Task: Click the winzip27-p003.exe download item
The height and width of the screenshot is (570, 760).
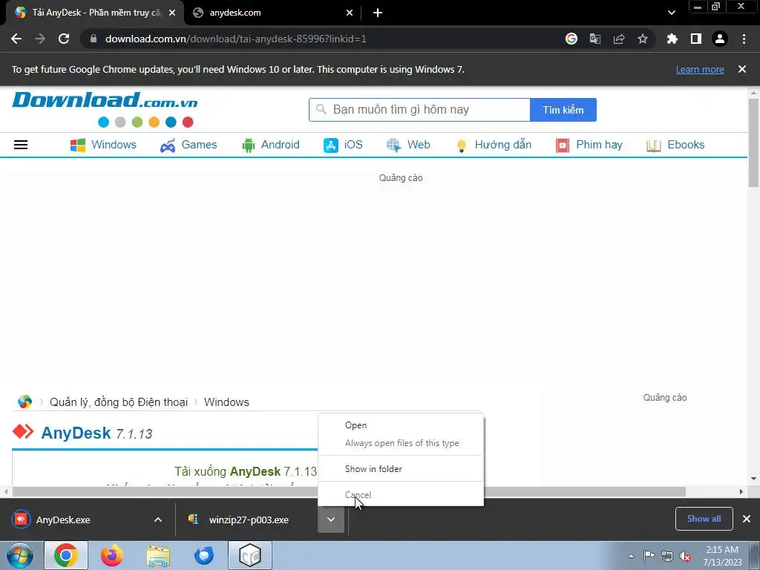Action: click(247, 520)
